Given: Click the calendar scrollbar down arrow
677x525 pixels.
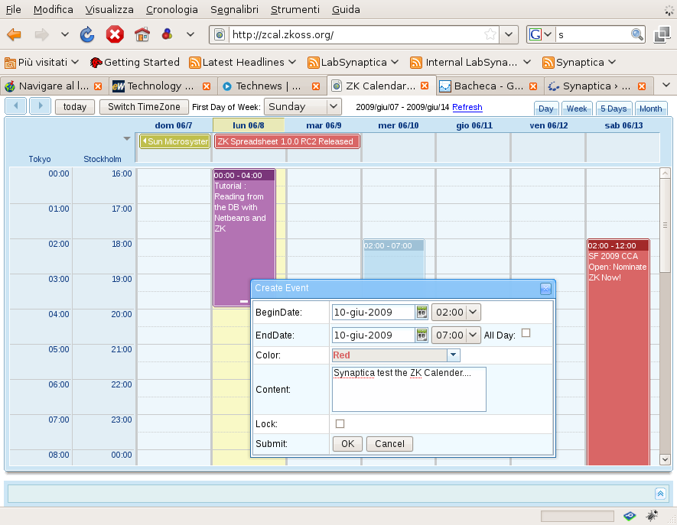Looking at the screenshot, I should (x=665, y=460).
